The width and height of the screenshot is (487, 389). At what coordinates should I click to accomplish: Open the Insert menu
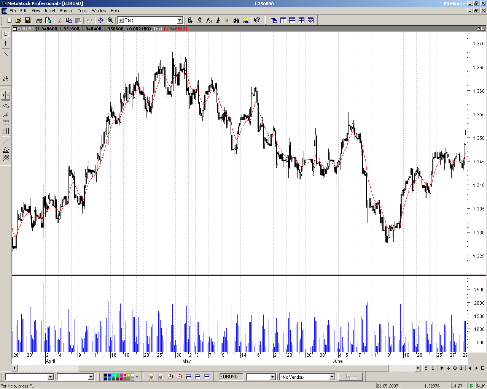pos(50,11)
